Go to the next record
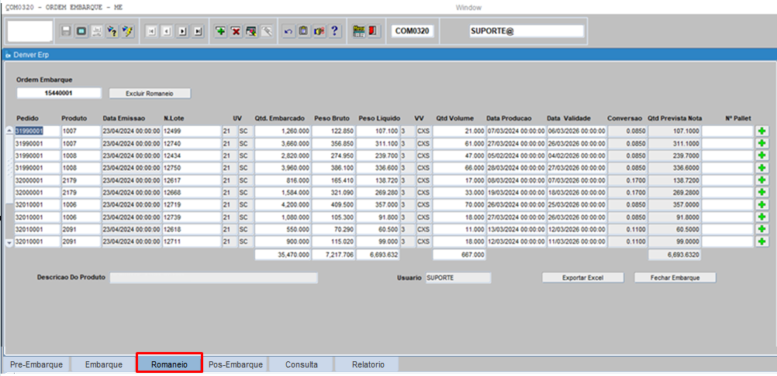This screenshot has height=376, width=777. [183, 32]
